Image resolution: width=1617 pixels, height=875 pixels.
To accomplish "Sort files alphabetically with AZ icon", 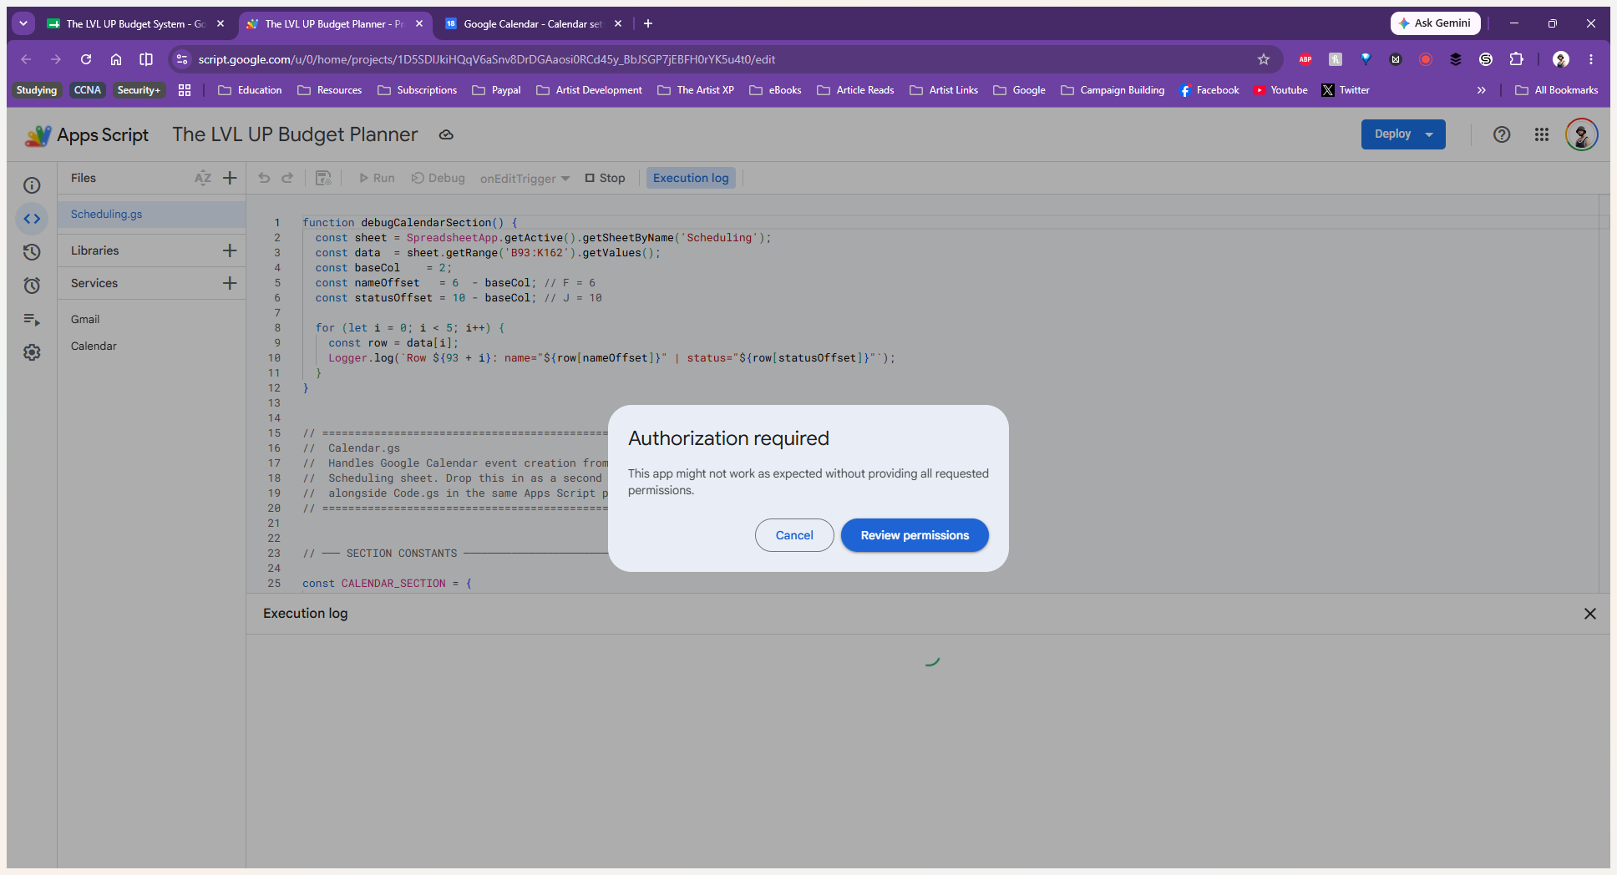I will 203,178.
